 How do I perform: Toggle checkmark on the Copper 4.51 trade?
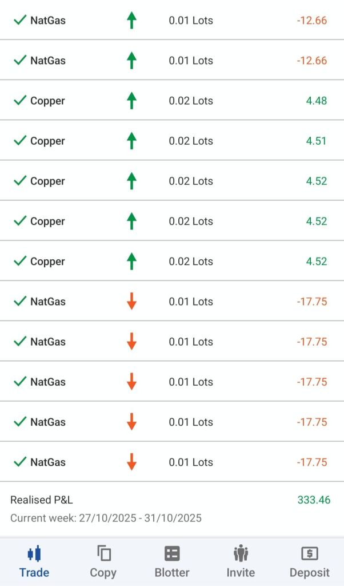coord(20,141)
